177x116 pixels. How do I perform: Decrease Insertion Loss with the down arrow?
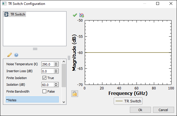point(56,72)
